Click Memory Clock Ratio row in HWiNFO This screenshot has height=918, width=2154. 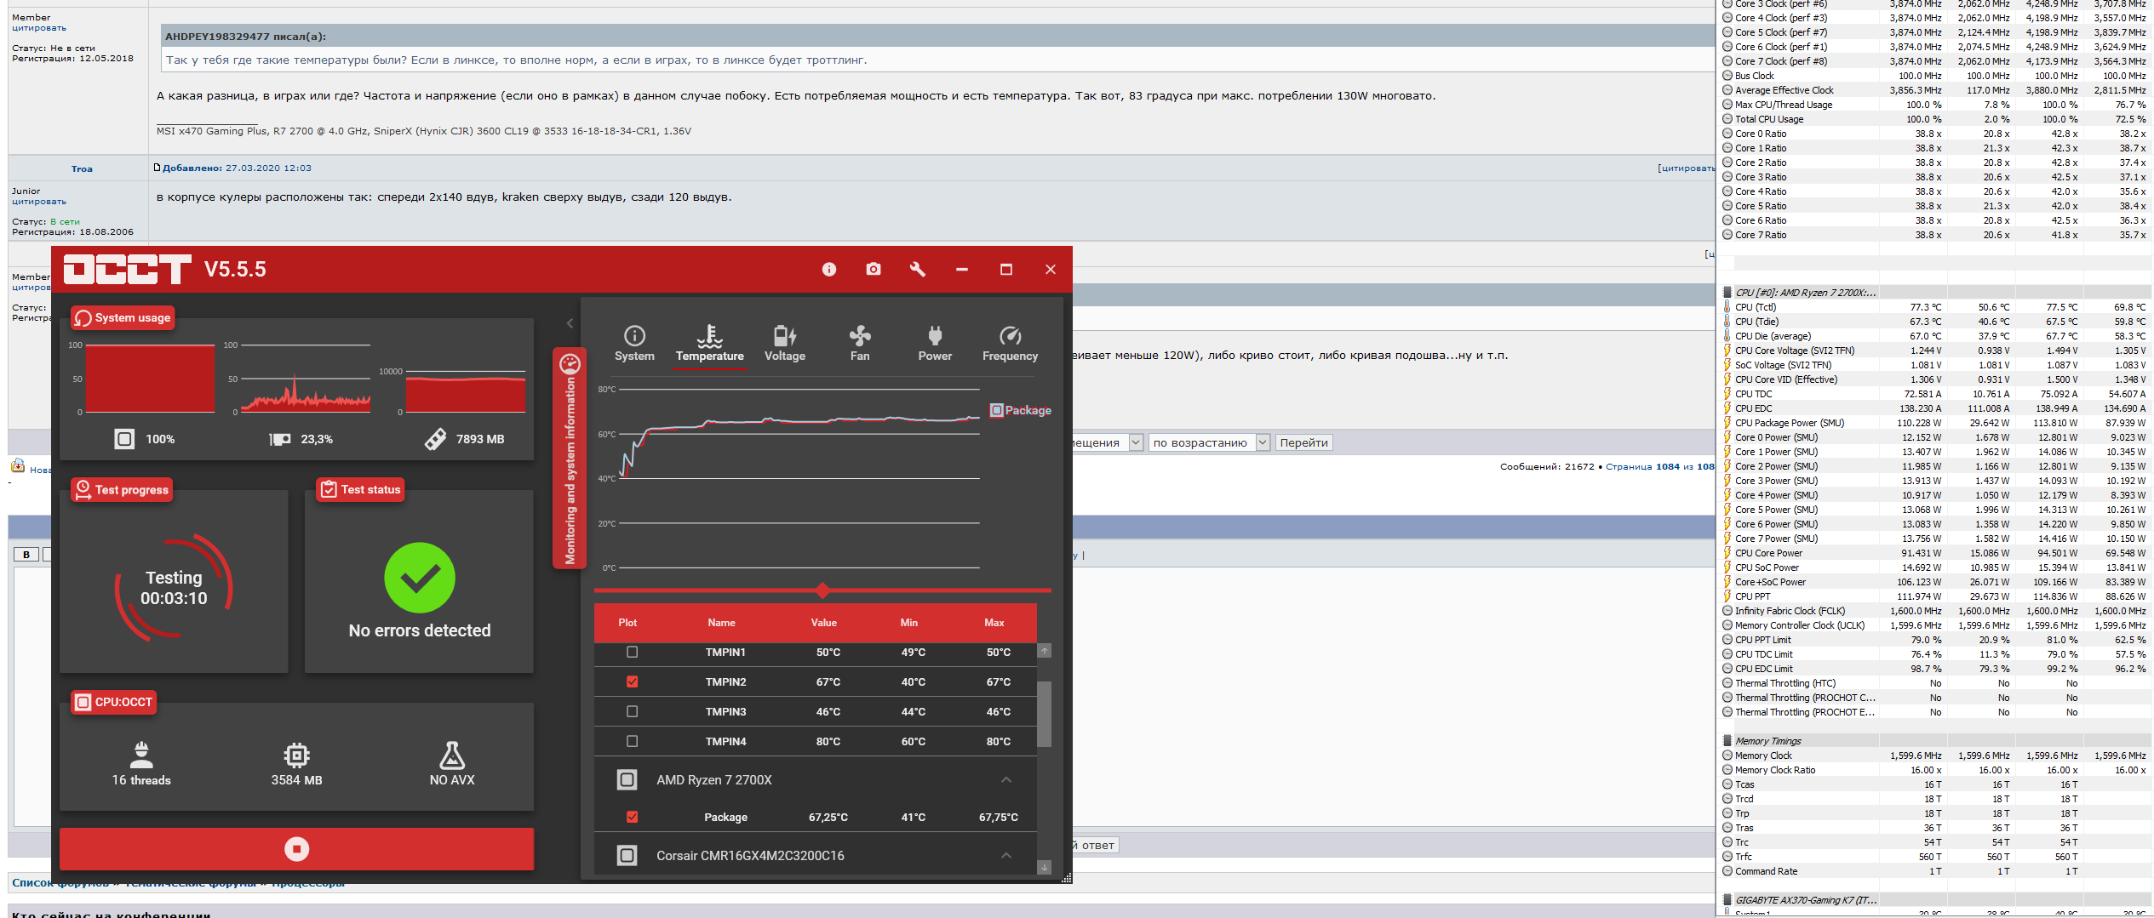(x=1934, y=770)
